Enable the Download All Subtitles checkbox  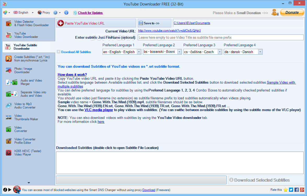[58, 52]
